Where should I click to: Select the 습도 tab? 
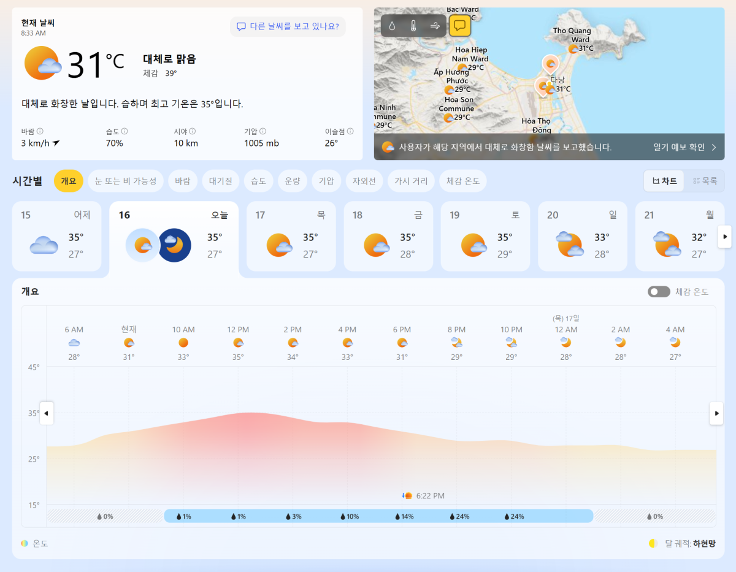coord(258,181)
